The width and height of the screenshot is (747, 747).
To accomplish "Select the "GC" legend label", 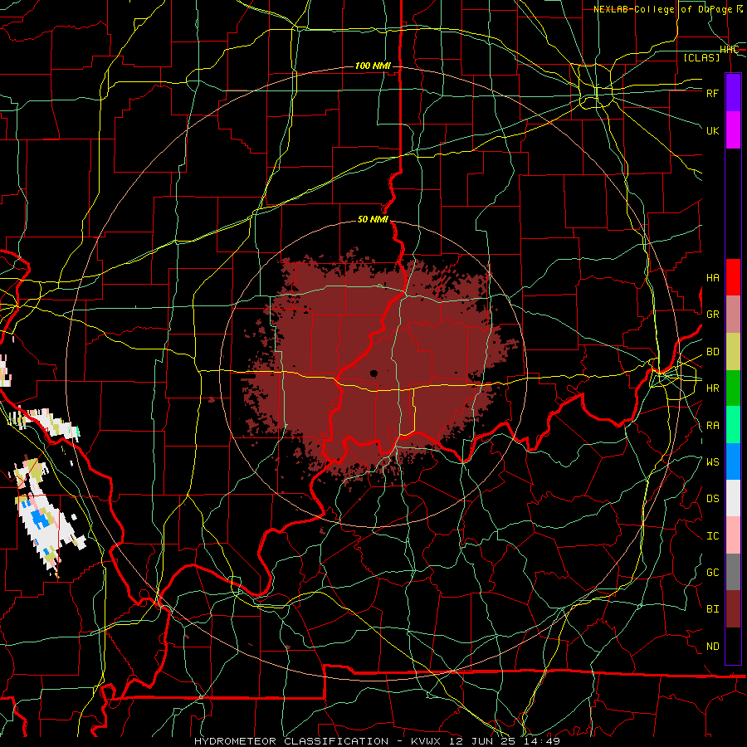I will tap(712, 573).
